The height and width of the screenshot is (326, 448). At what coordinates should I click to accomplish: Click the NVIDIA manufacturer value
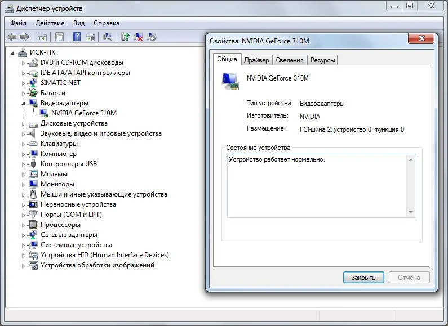[x=310, y=117]
